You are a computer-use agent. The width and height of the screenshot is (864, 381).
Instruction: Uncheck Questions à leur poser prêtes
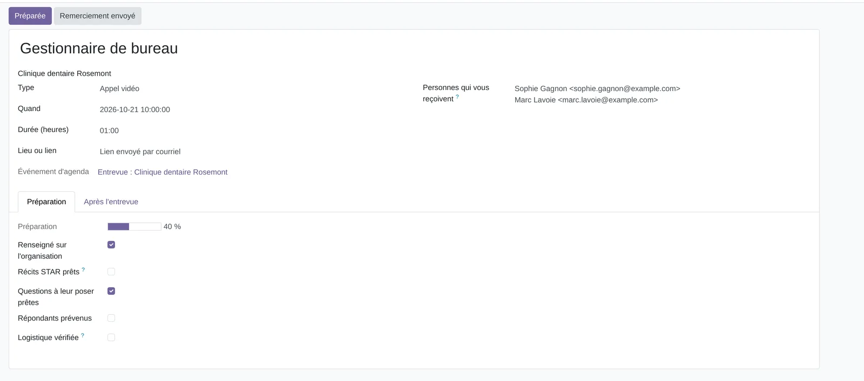click(111, 291)
